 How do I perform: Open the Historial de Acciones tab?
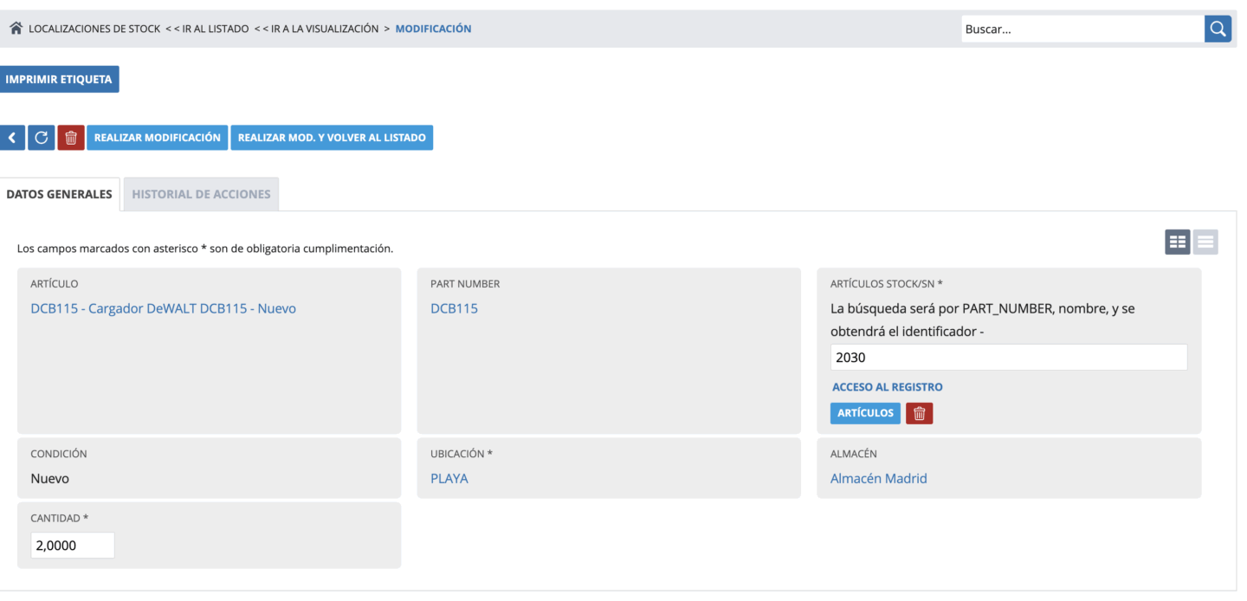click(x=201, y=194)
